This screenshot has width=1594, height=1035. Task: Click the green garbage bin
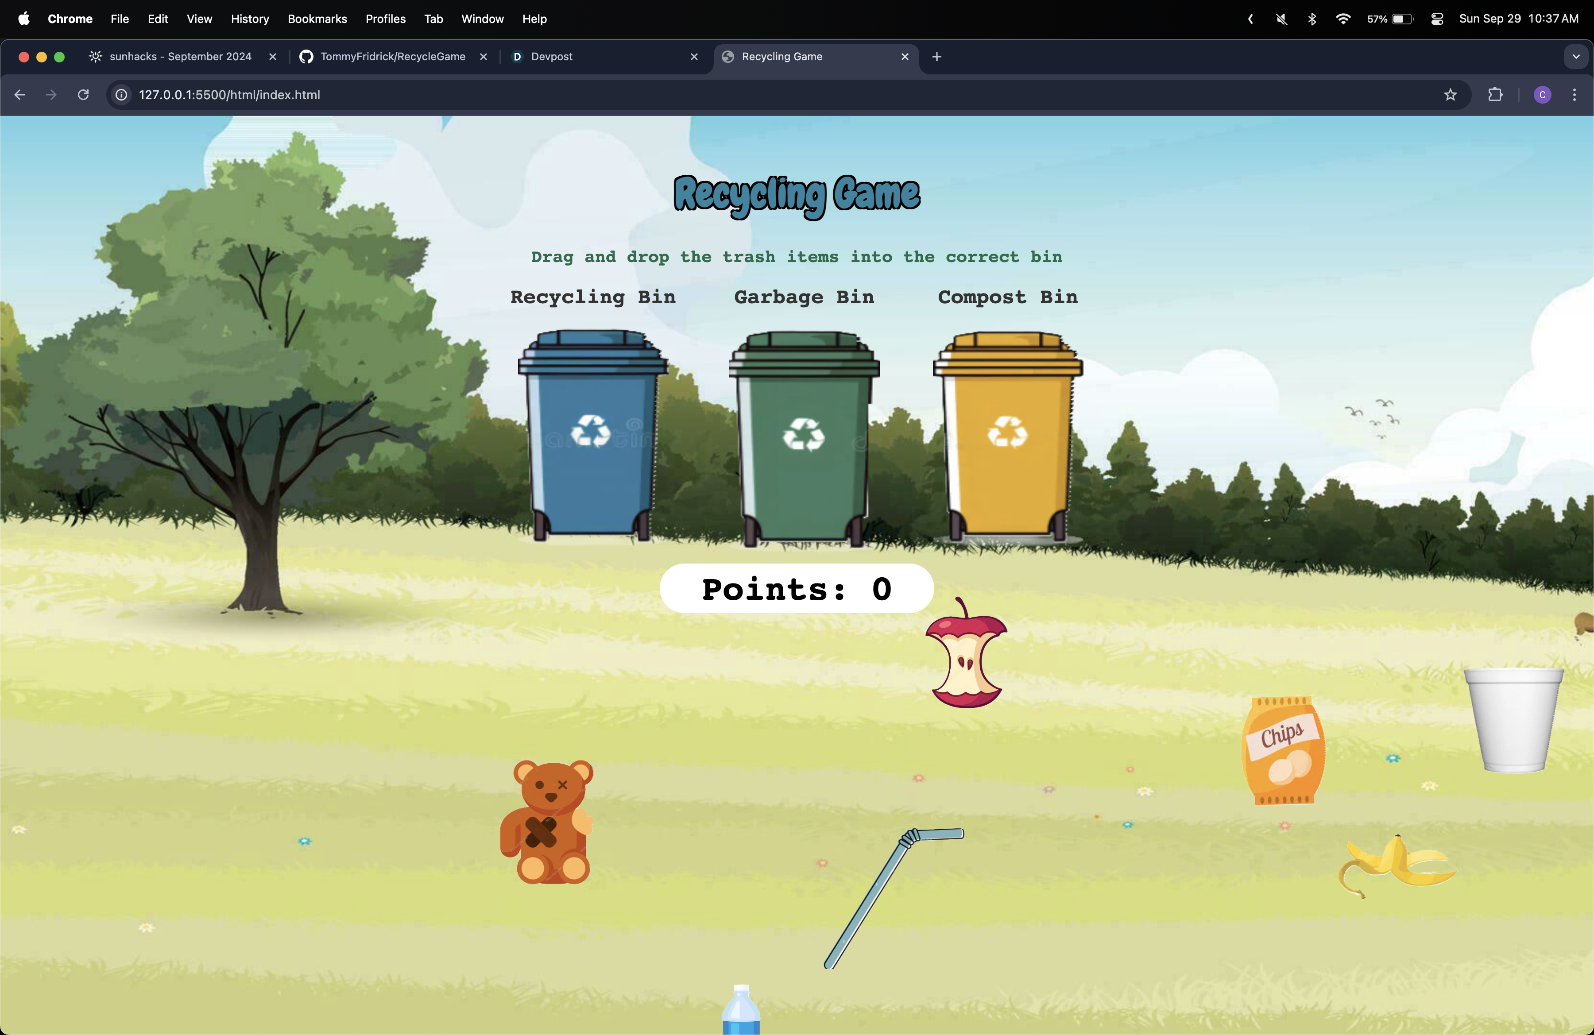point(804,439)
